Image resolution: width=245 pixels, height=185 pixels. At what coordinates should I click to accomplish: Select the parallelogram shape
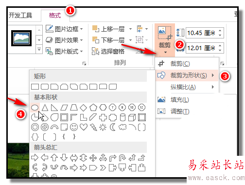[64, 108]
